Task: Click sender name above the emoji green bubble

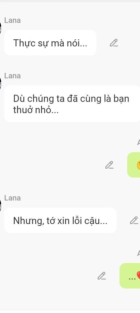Action: coord(139,142)
